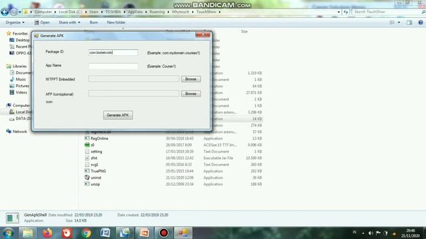This screenshot has height=239, width=426.
Task: Click the Generate APK button
Action: pyautogui.click(x=118, y=115)
